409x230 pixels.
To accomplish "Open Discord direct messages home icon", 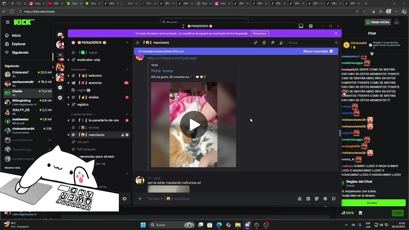I will [x=60, y=34].
